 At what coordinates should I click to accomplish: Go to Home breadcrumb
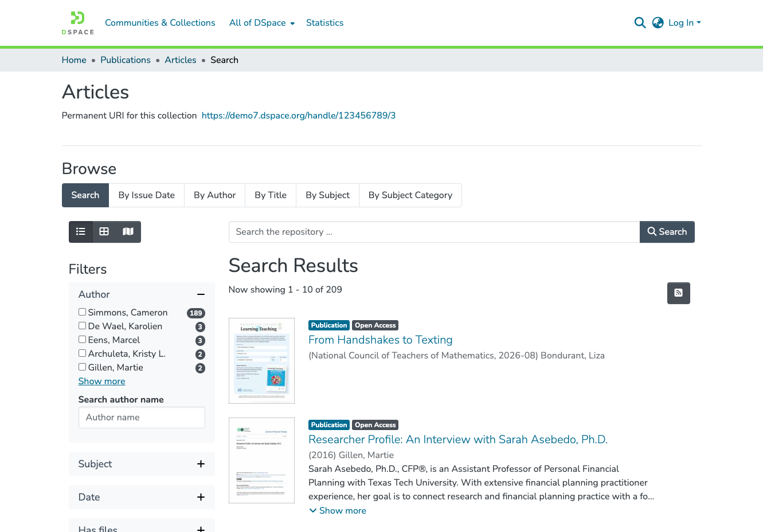coord(74,60)
